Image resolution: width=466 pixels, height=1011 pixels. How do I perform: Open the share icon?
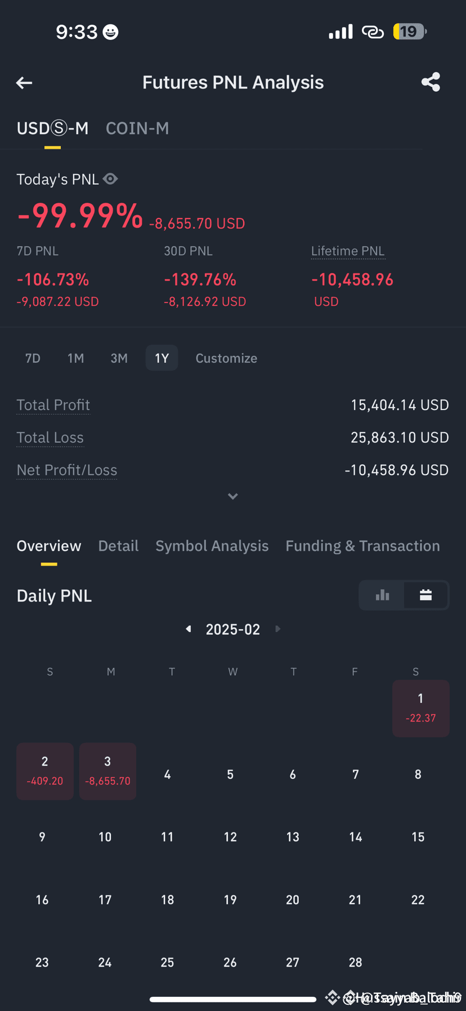tap(431, 82)
